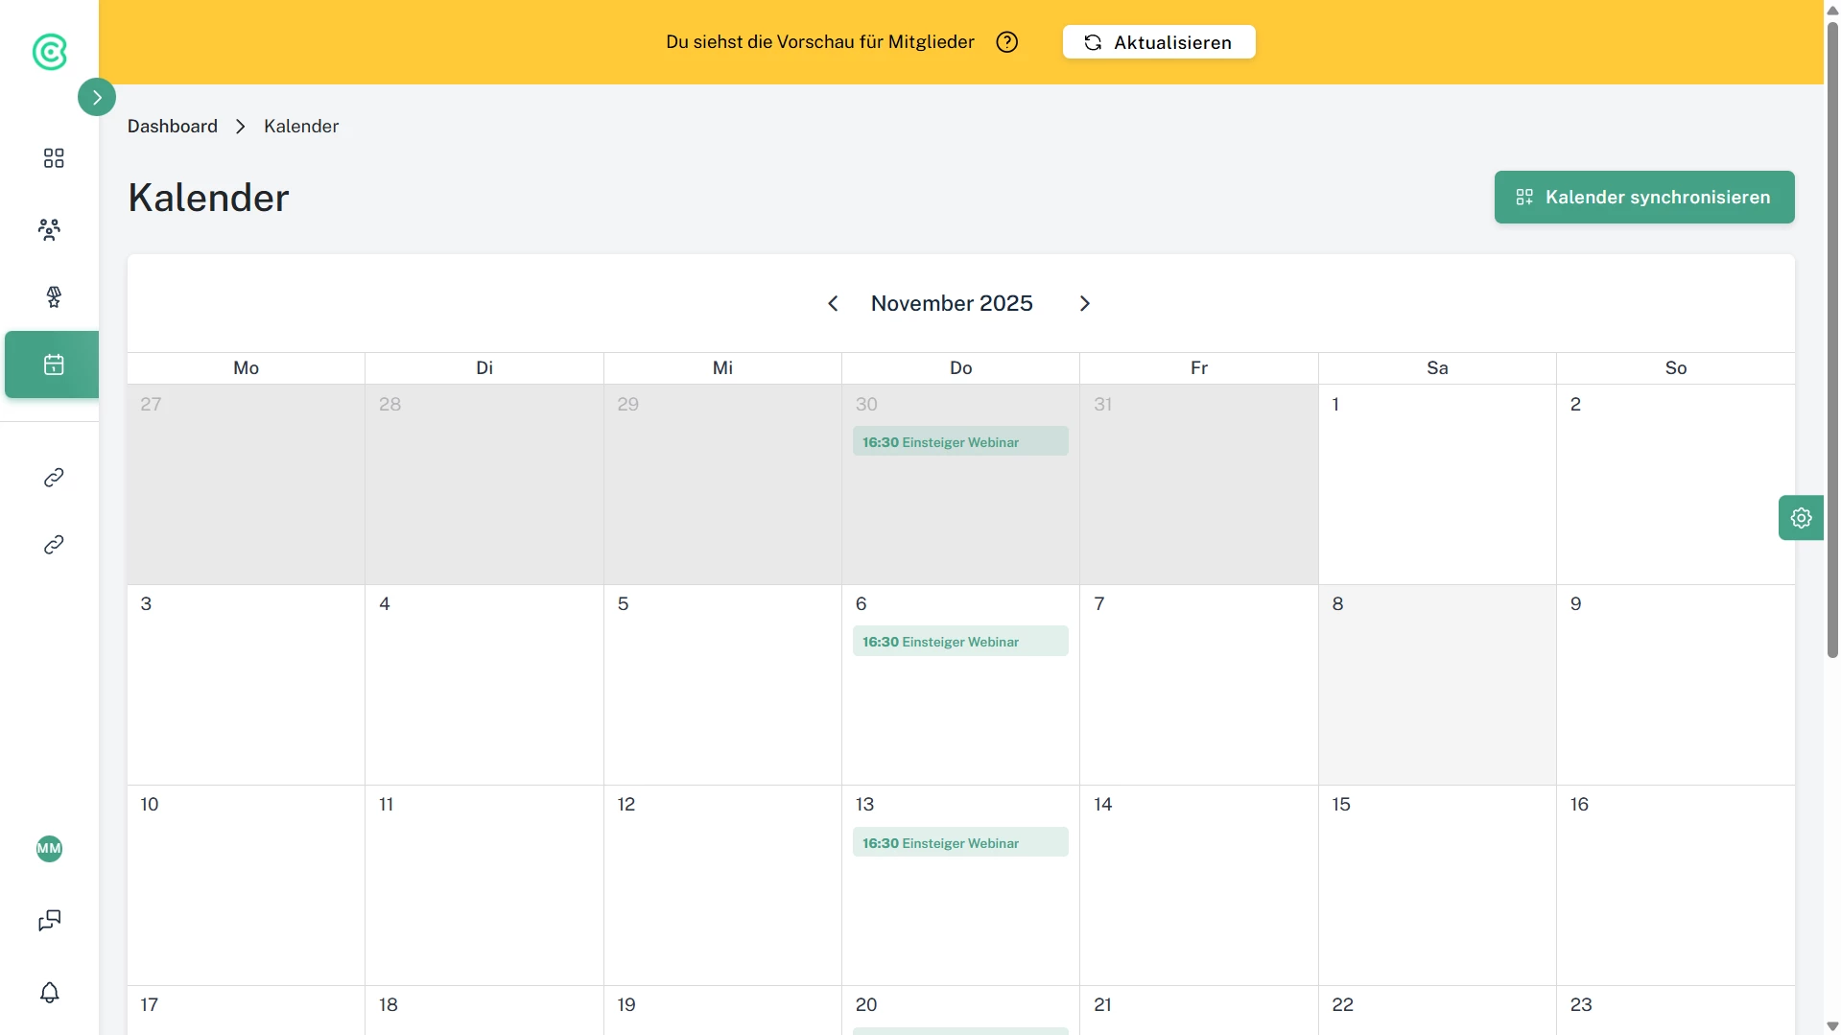The height and width of the screenshot is (1035, 1841).
Task: Open the Dashboard breadcrumb link
Action: click(173, 126)
